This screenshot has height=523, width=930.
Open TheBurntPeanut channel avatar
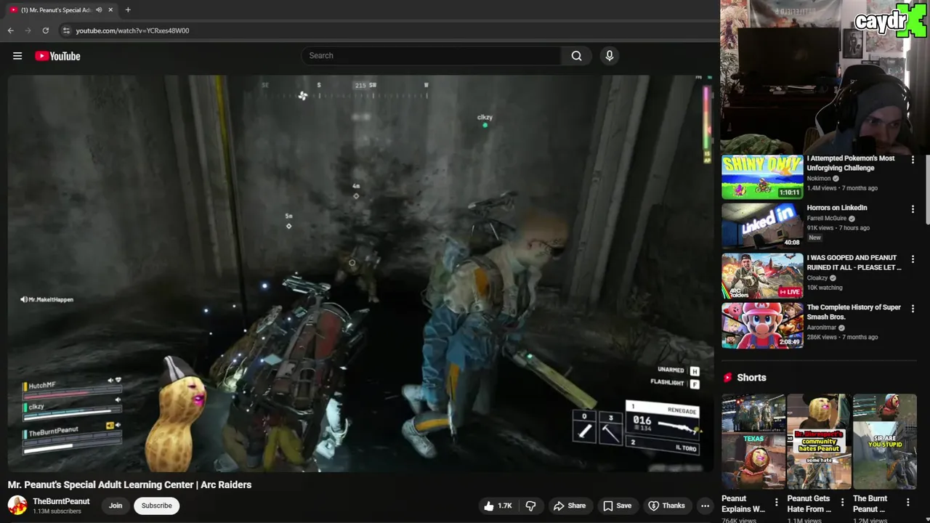[x=17, y=506]
